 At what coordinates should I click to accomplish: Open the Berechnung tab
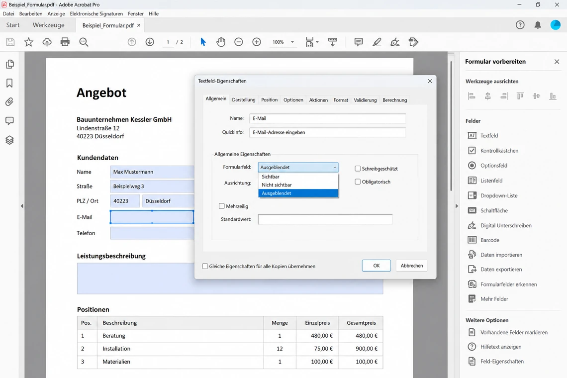tap(394, 100)
